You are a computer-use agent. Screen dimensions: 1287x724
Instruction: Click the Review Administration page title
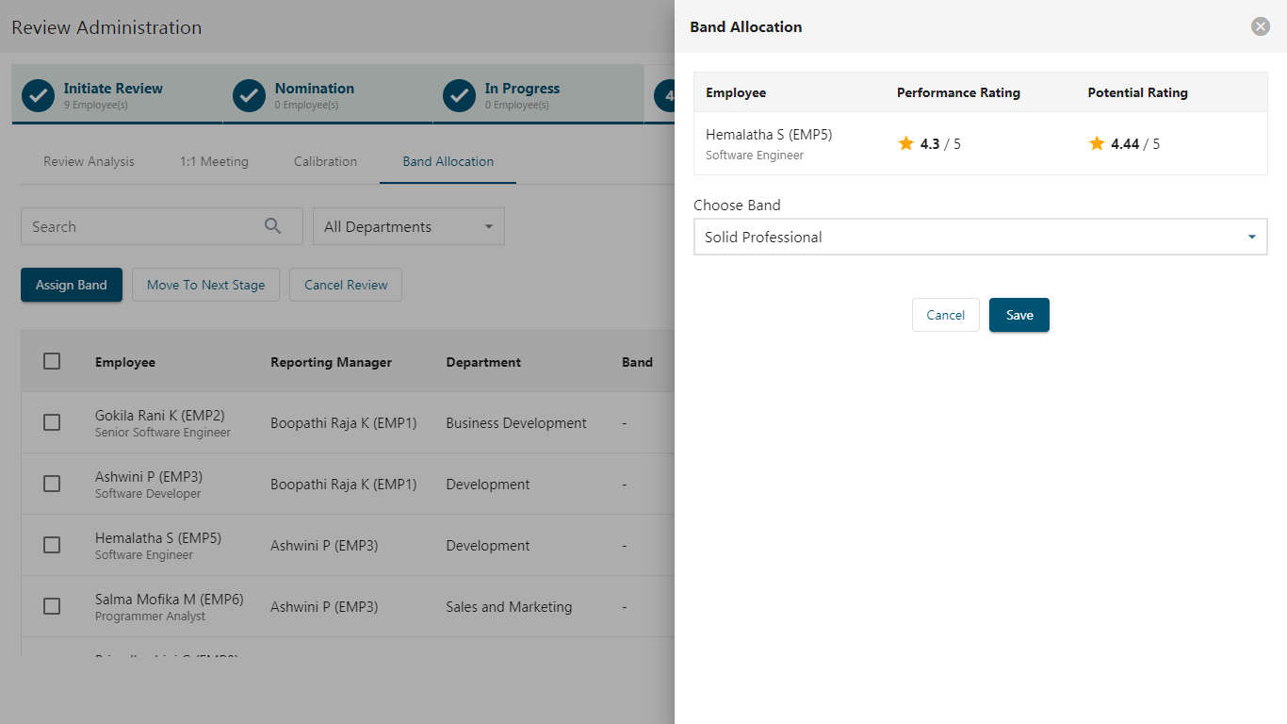coord(106,27)
